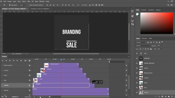Filter layers by type (T) icon

tap(154, 42)
